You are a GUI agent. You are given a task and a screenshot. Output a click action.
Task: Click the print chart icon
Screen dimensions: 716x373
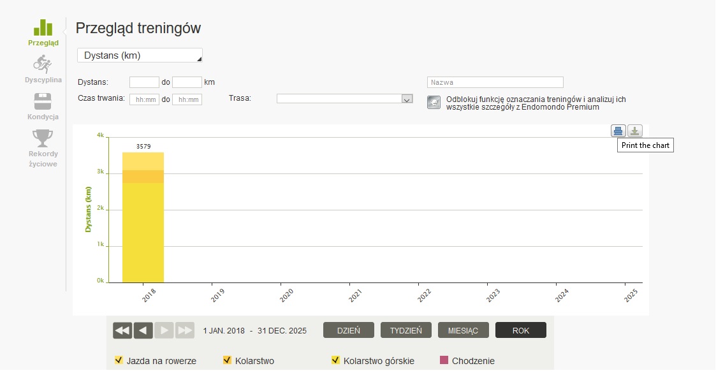click(618, 131)
